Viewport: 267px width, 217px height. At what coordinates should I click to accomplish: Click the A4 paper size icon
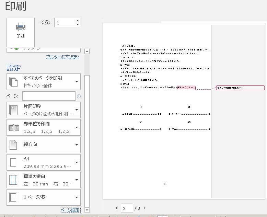pyautogui.click(x=13, y=162)
